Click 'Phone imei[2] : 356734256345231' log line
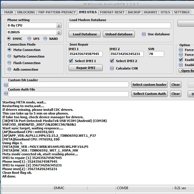The width and height of the screenshot is (194, 194). 30,169
